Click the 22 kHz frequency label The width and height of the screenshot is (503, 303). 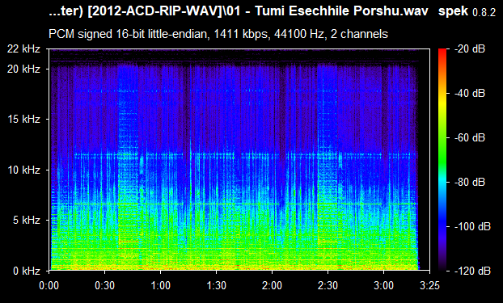(x=24, y=49)
